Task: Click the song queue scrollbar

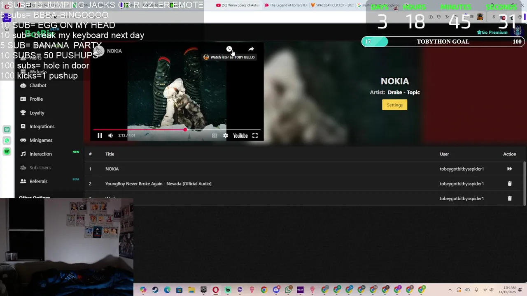Action: 525,183
